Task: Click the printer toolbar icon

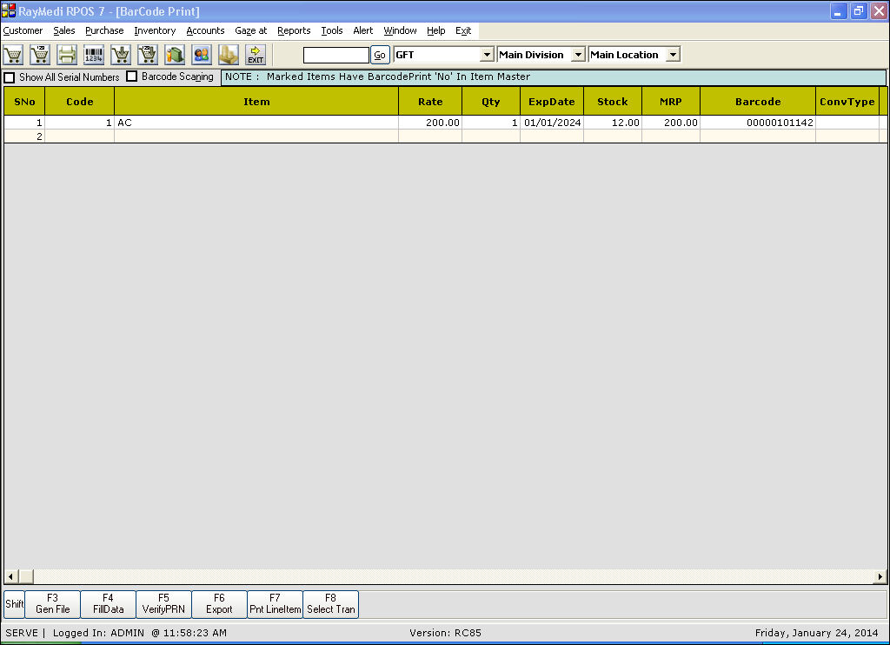Action: click(x=67, y=55)
